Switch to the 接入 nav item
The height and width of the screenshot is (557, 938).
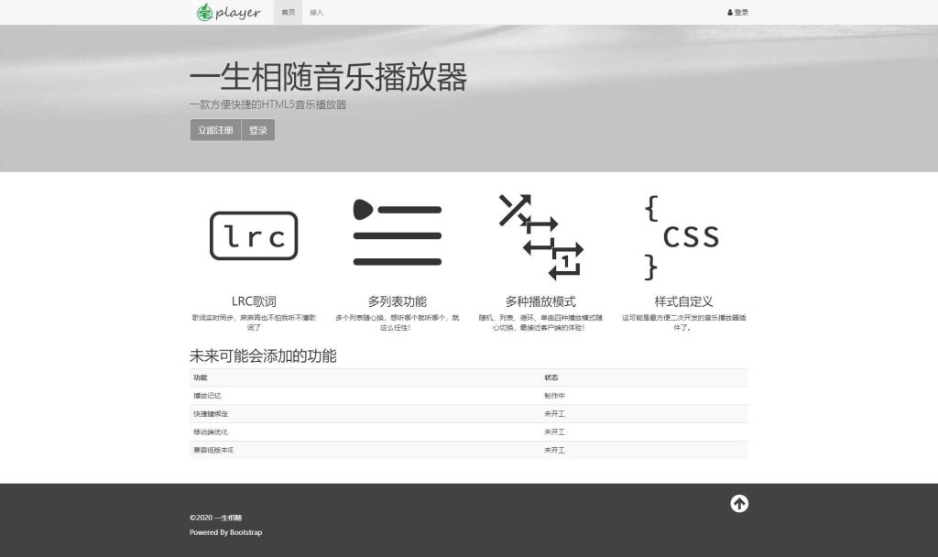click(x=318, y=12)
